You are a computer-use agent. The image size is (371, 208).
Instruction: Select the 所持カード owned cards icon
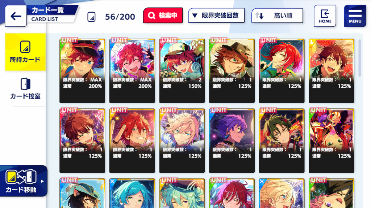pos(25,47)
